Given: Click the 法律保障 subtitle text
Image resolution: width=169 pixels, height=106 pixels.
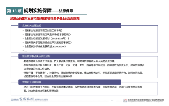Looking at the screenshot, I should click(66, 11).
